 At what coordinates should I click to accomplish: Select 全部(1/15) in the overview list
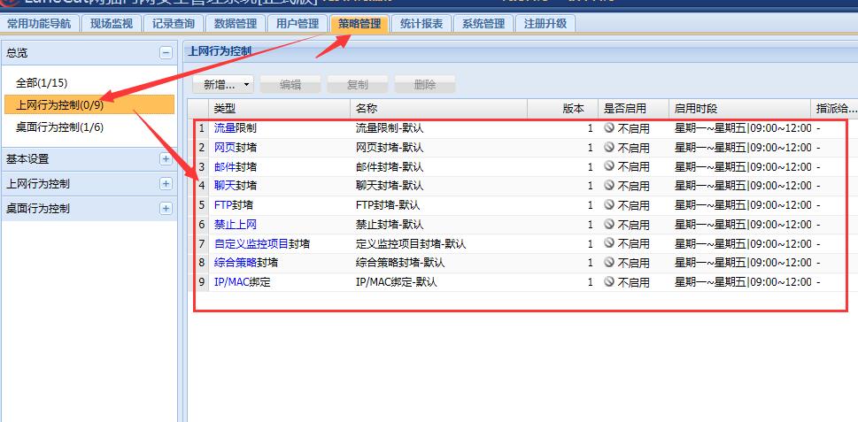coord(42,83)
